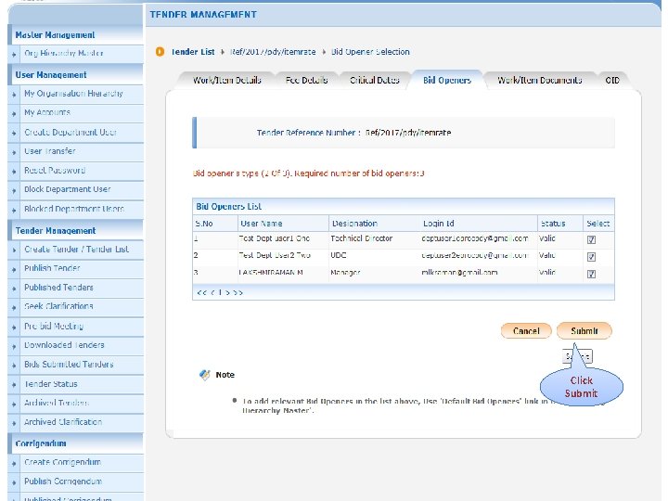Open the Work/Item Documents tab
This screenshot has width=668, height=501.
539,80
